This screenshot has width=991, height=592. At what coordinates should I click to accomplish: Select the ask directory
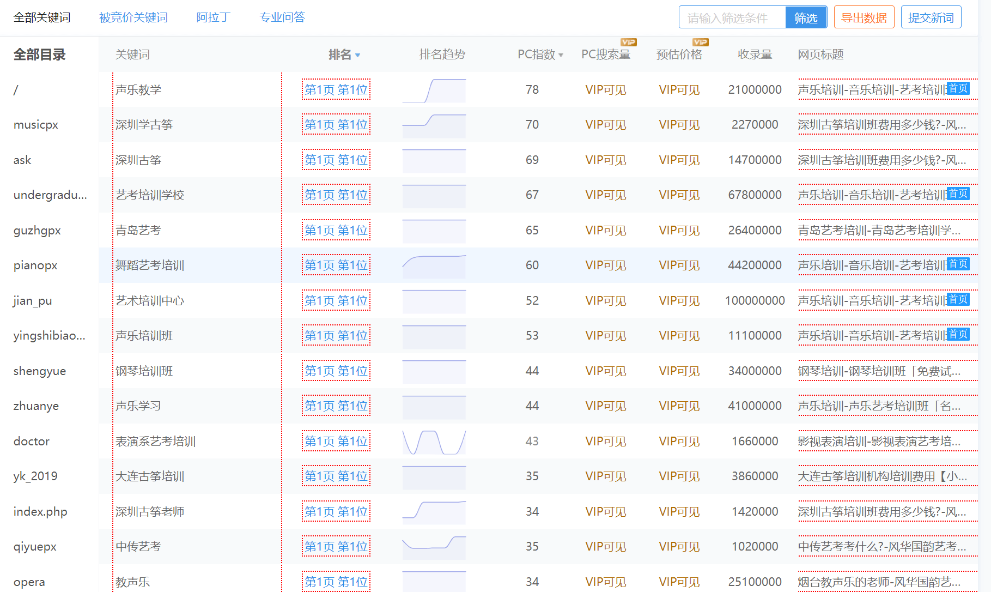click(x=22, y=160)
